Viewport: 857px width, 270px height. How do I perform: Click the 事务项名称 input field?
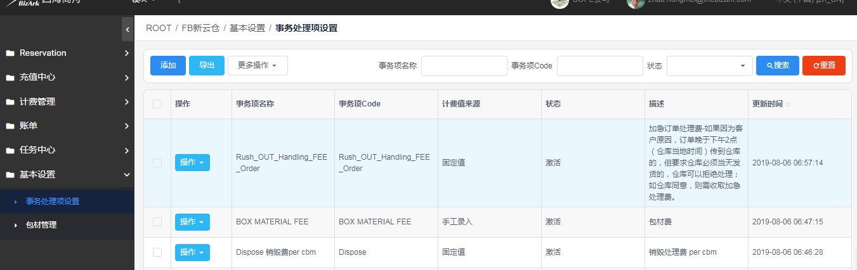464,65
